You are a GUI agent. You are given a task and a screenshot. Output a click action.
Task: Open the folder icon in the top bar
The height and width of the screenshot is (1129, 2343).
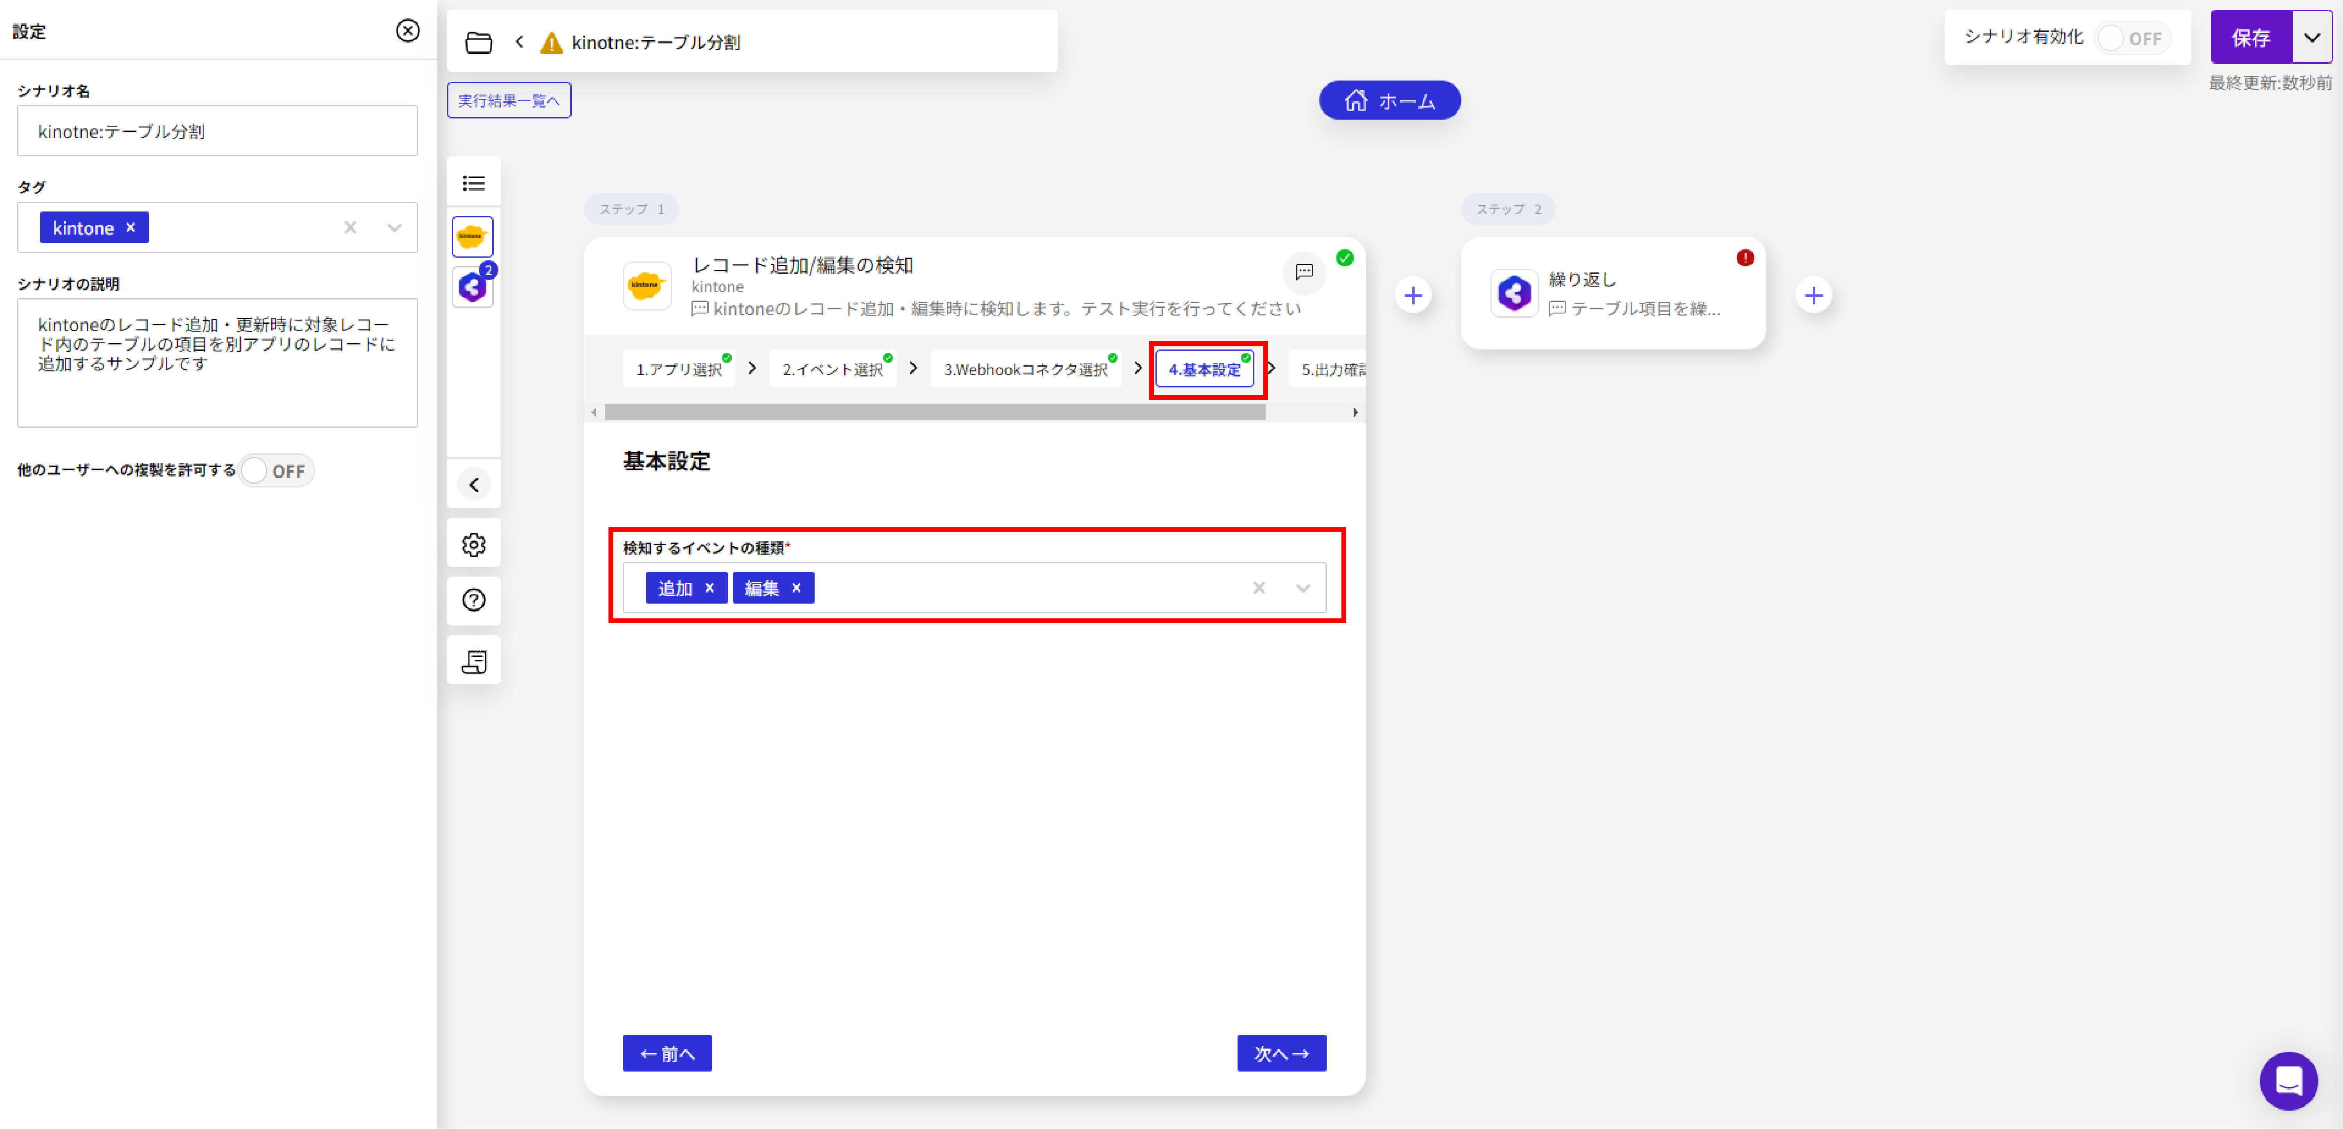(478, 42)
